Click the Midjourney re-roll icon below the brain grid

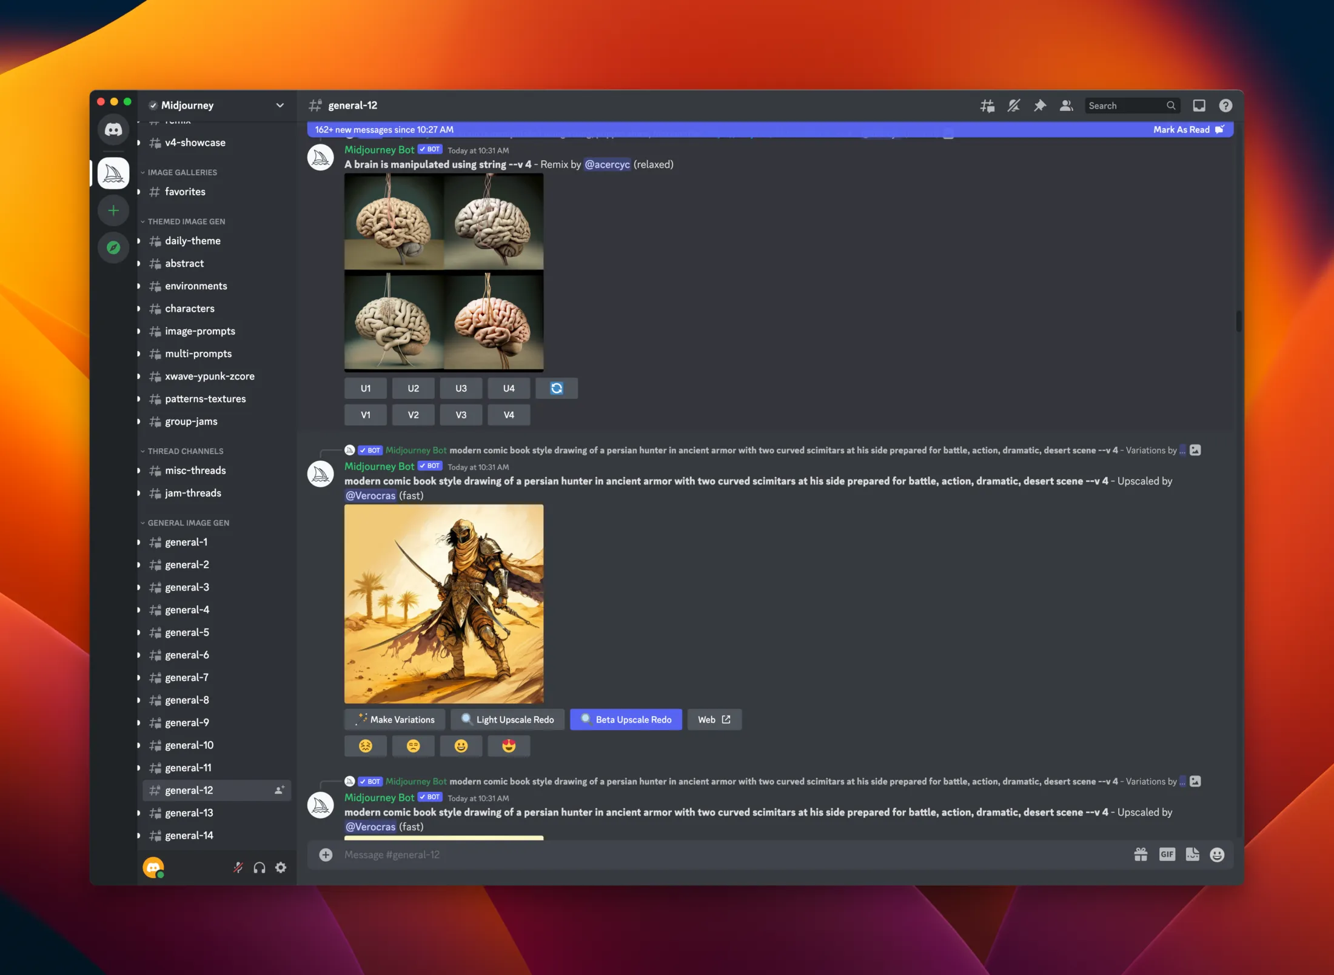click(556, 388)
